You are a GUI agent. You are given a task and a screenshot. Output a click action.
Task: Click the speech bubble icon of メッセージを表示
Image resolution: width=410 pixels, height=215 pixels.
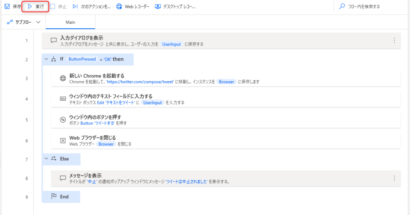[x=63, y=178]
